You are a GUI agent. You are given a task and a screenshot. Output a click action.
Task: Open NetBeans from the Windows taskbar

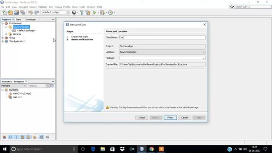coord(142,149)
